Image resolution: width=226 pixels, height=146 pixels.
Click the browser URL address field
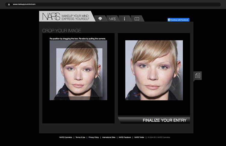tap(90, 5)
